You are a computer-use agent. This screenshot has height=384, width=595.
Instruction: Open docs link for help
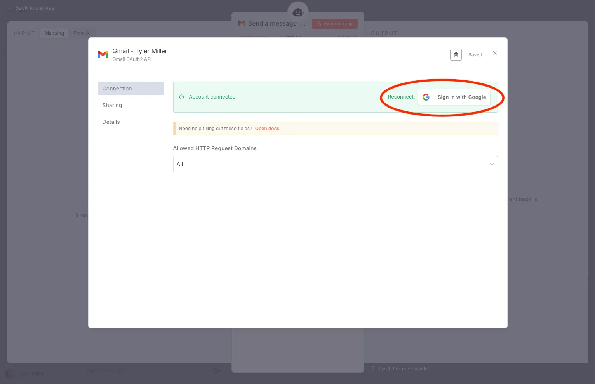pyautogui.click(x=267, y=129)
